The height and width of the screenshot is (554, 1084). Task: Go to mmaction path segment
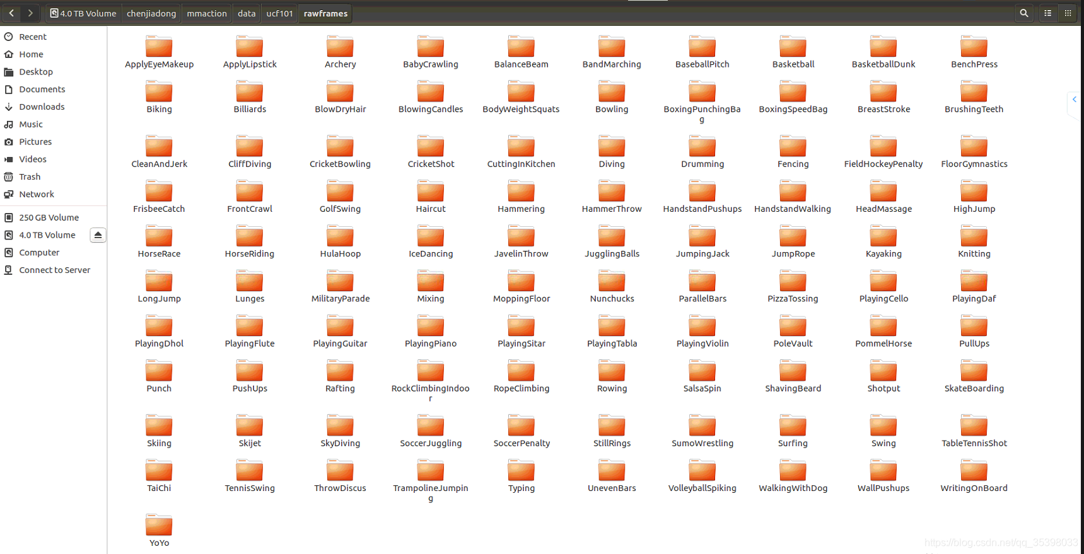click(x=207, y=13)
